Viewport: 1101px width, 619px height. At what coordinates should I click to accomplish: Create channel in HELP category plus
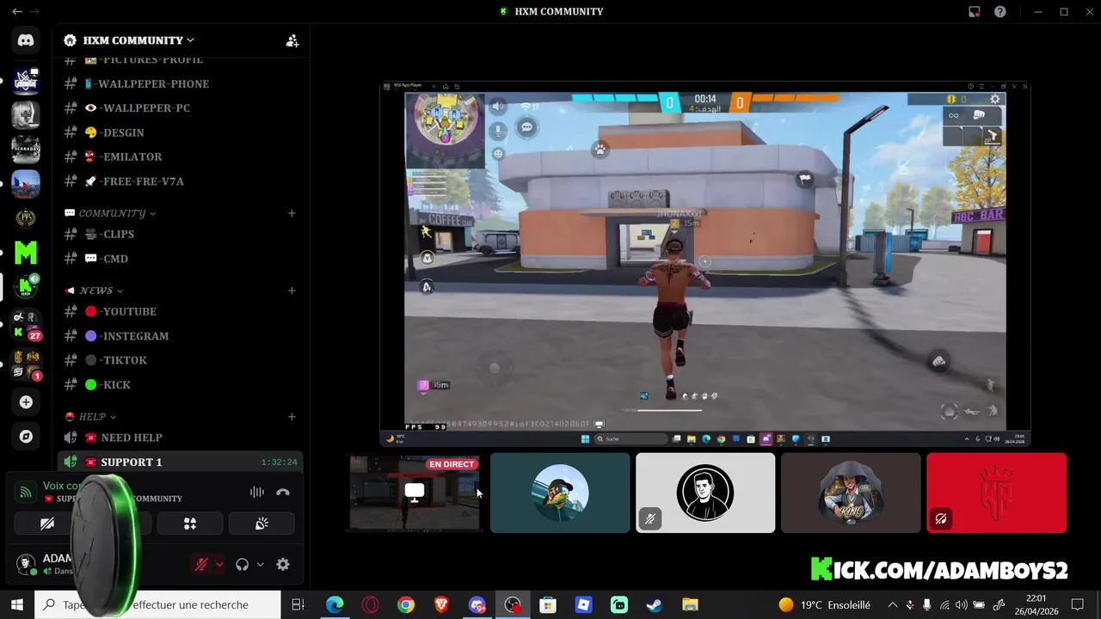pyautogui.click(x=292, y=417)
